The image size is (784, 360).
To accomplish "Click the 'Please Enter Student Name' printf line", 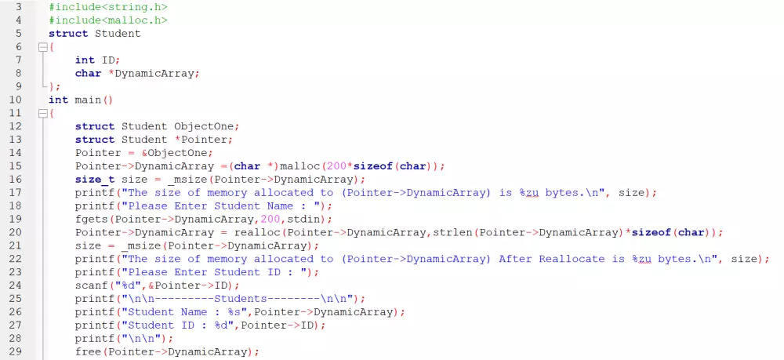I will (x=204, y=205).
